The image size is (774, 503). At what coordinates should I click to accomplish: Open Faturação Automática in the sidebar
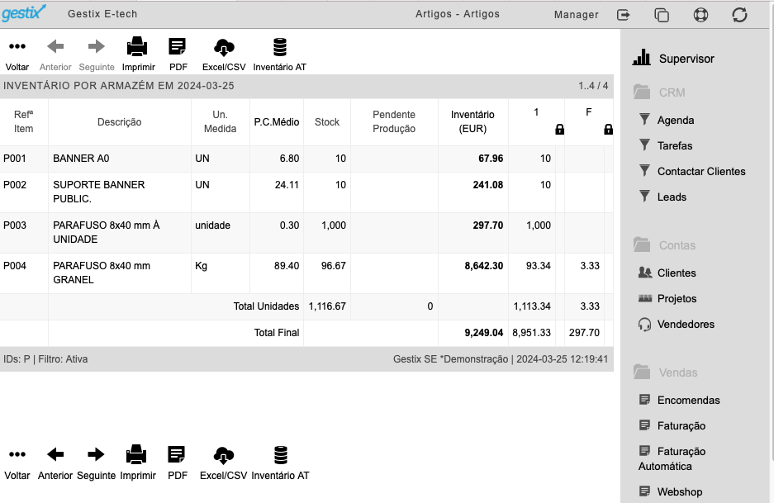coord(672,458)
